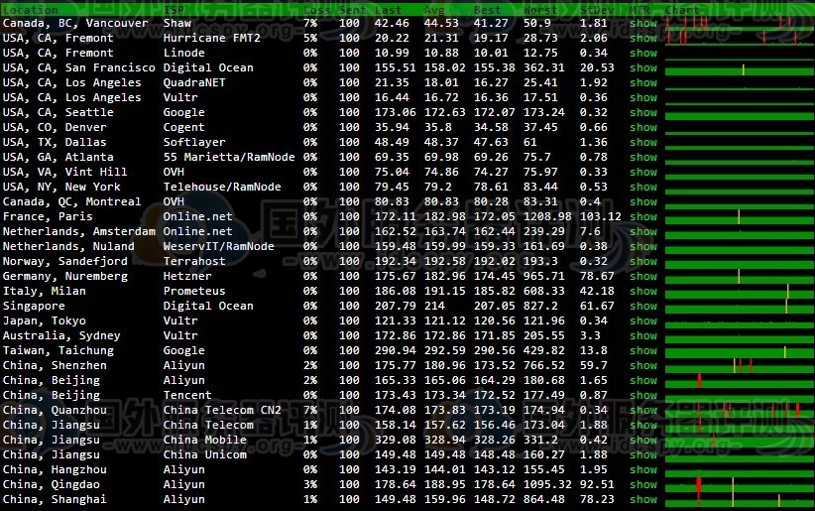This screenshot has height=511, width=815.
Task: Open MTR show link for Tokyo Vultr row
Action: (642, 320)
